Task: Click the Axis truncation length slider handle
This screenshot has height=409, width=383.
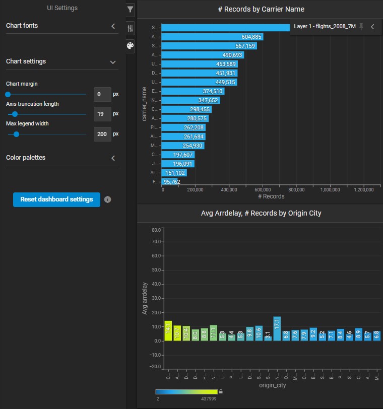Action: 15,114
